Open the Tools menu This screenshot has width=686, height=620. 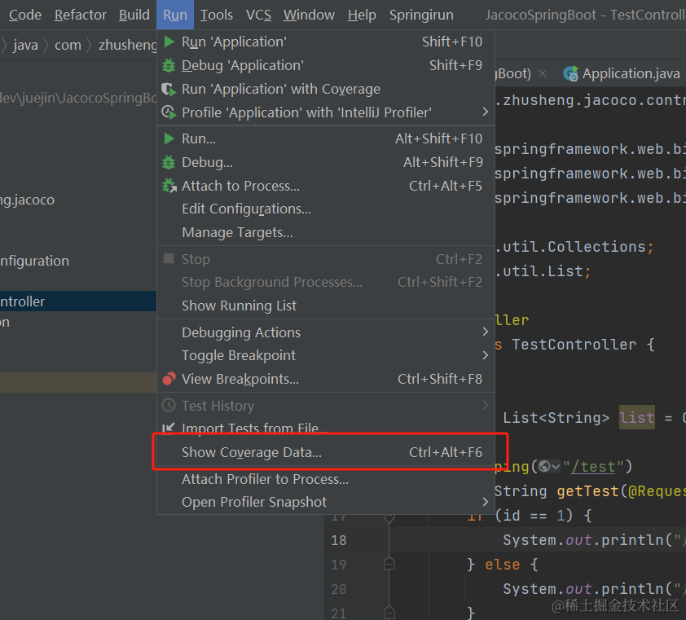click(217, 15)
